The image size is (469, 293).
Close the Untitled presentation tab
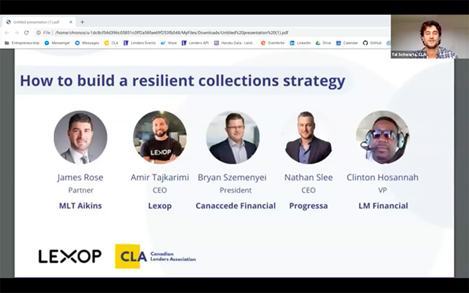coord(71,22)
